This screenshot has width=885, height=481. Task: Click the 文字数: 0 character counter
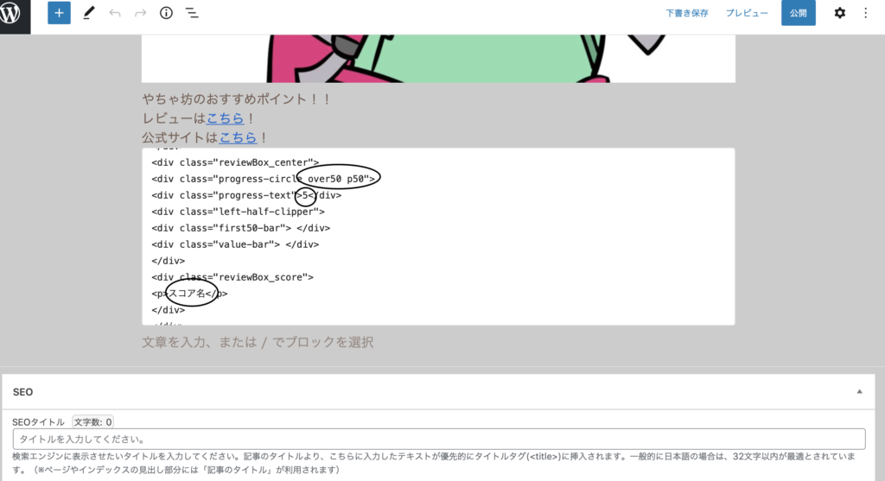[93, 421]
